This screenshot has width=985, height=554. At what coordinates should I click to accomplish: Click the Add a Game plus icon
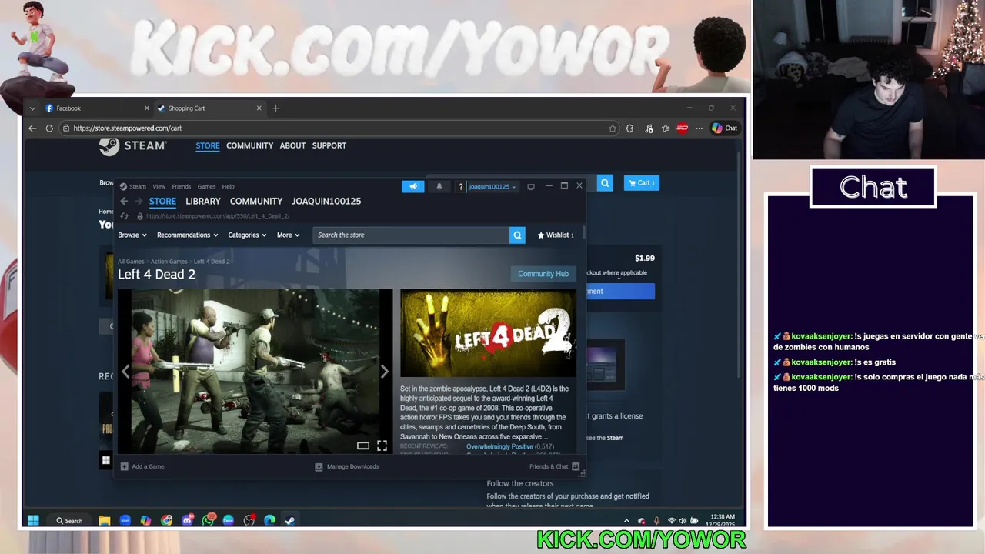pos(125,466)
